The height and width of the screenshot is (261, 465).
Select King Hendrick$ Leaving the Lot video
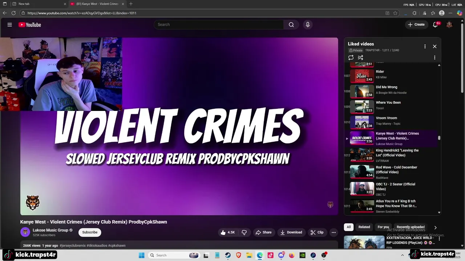[391, 155]
